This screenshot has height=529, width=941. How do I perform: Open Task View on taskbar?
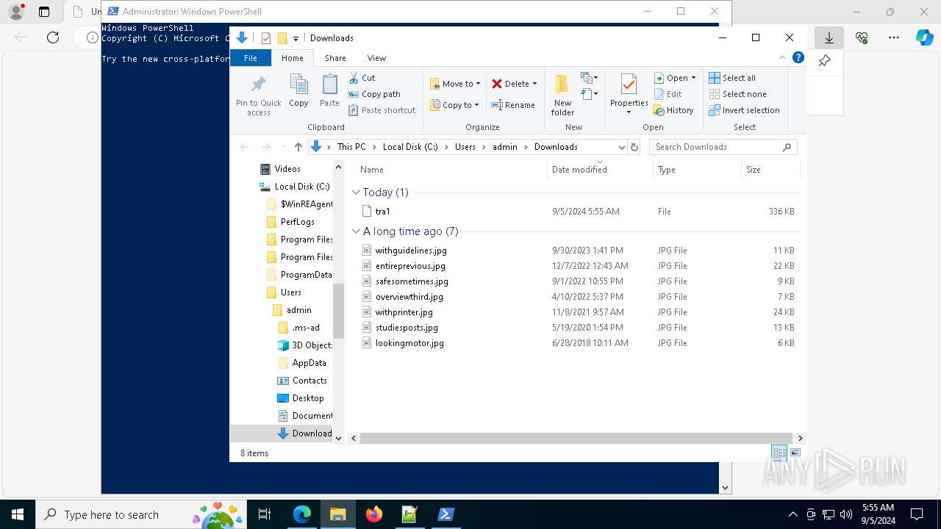[x=265, y=514]
